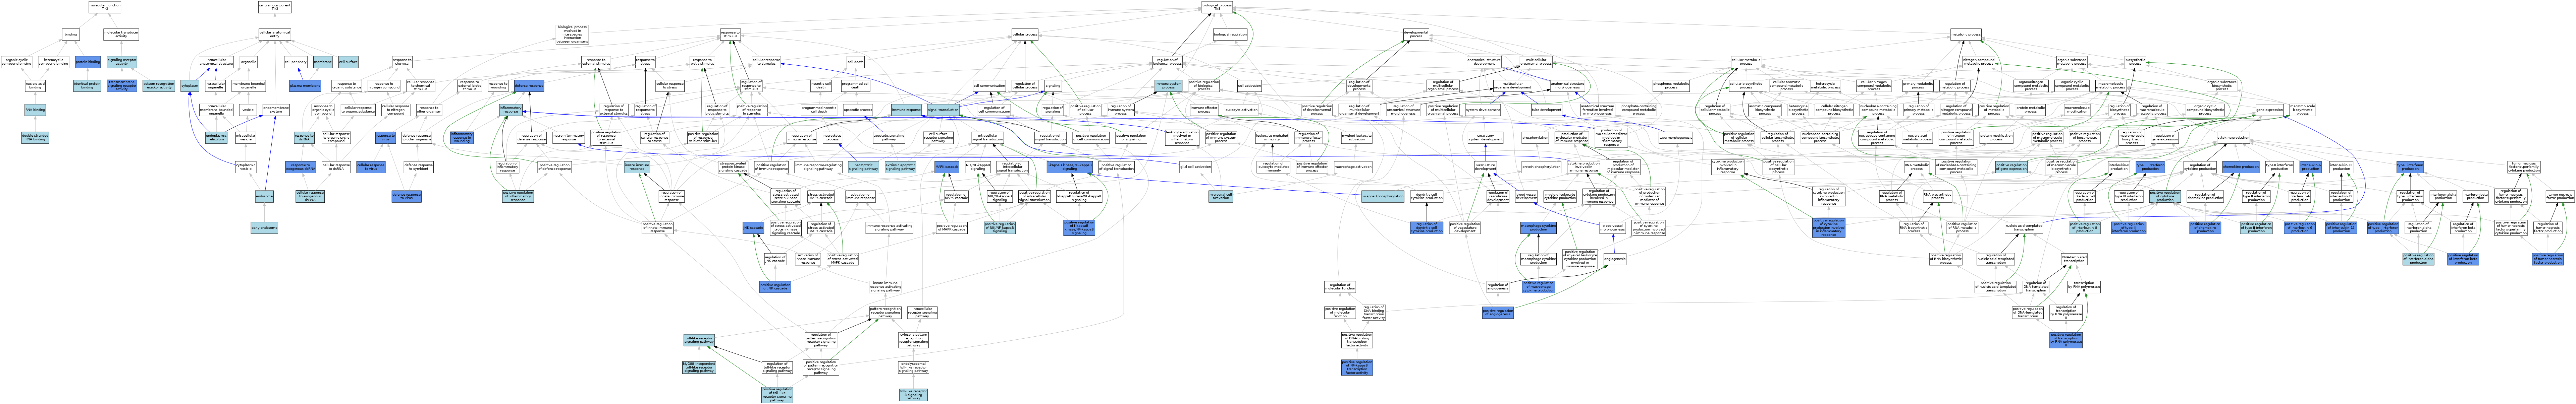Click positive regulation of JNK cascade node
The image size is (2576, 404).
point(775,286)
